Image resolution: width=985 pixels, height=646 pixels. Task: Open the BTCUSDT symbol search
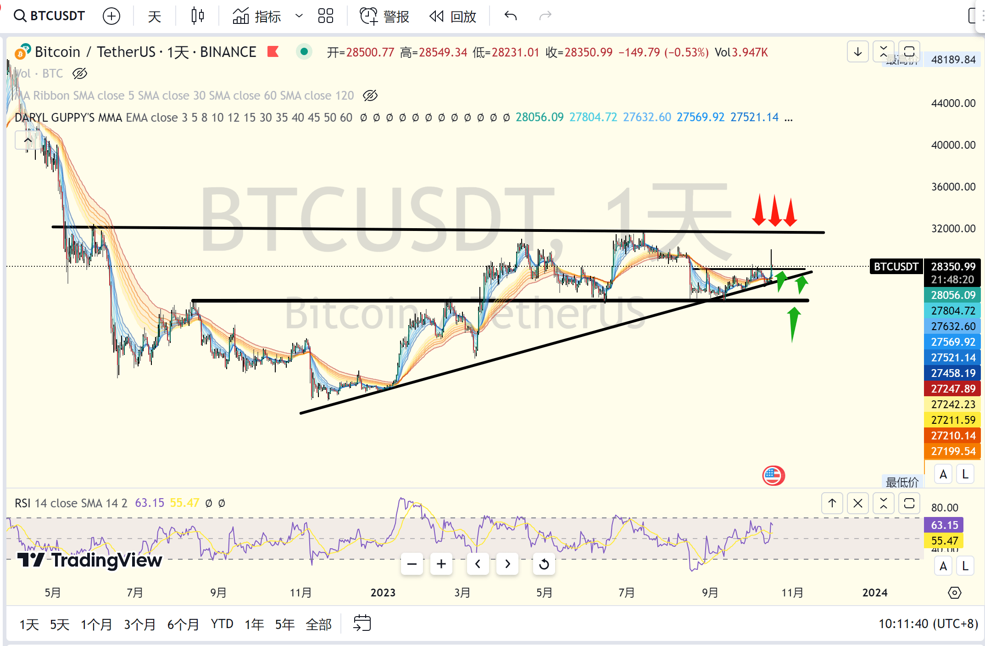click(x=50, y=16)
